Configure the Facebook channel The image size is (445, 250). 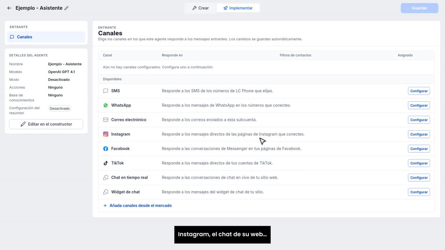(419, 149)
